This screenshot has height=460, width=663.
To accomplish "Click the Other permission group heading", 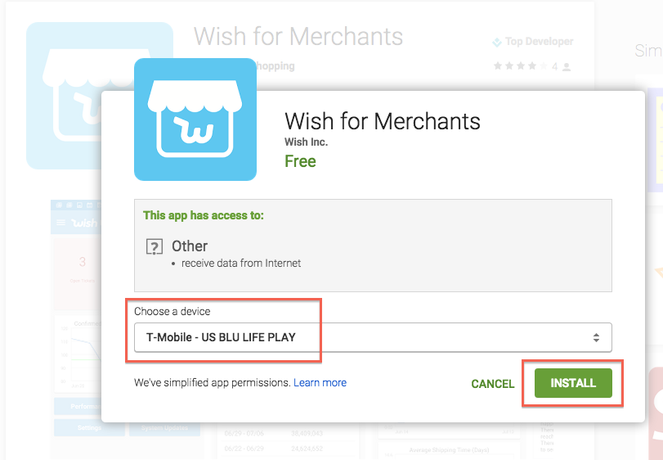I will [190, 246].
